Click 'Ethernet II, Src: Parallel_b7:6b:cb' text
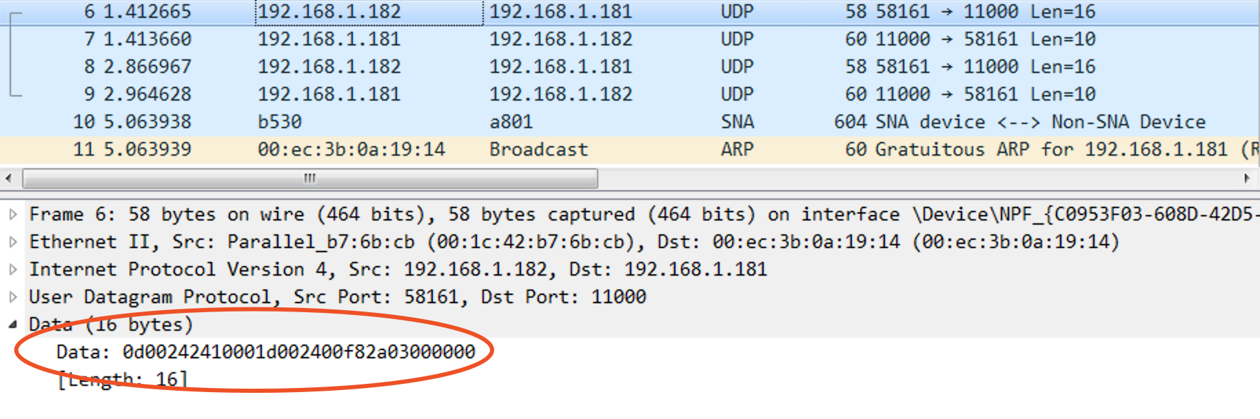The height and width of the screenshot is (419, 1260). pyautogui.click(x=222, y=242)
